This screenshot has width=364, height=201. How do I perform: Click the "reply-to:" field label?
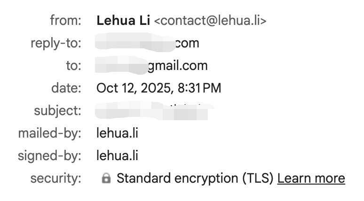click(x=55, y=43)
